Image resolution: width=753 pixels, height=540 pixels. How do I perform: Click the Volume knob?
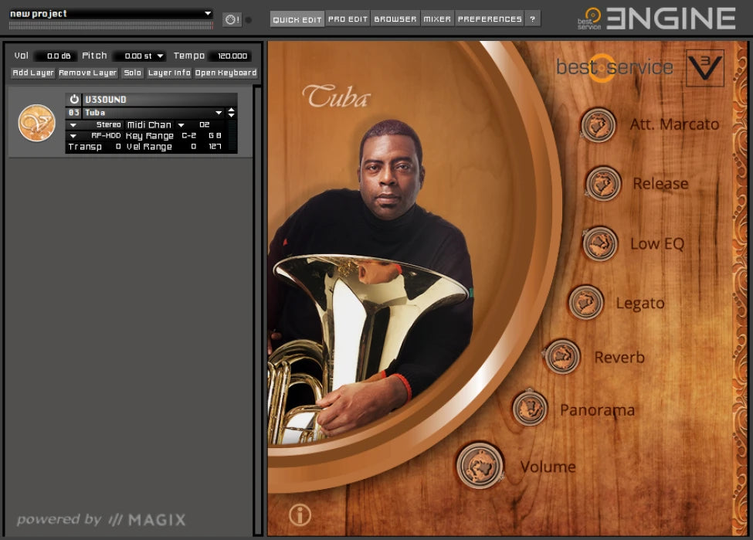(479, 466)
